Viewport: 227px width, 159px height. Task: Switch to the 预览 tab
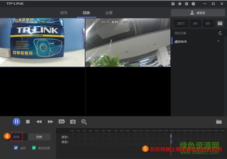click(x=64, y=13)
